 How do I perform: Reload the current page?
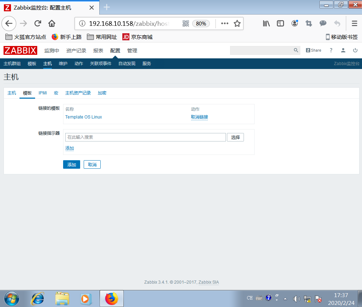point(38,23)
